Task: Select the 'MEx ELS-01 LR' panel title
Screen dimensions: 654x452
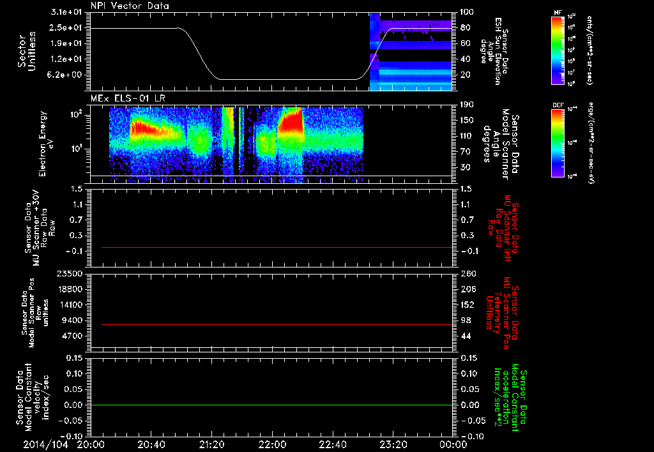Action: (128, 98)
